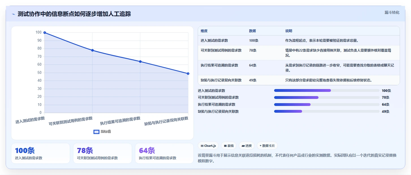Click table value 78条
The image size is (411, 175).
coord(253,50)
